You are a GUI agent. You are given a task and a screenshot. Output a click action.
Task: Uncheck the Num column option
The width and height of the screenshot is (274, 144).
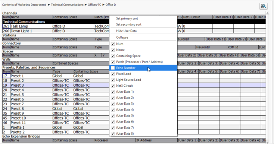click(113, 44)
